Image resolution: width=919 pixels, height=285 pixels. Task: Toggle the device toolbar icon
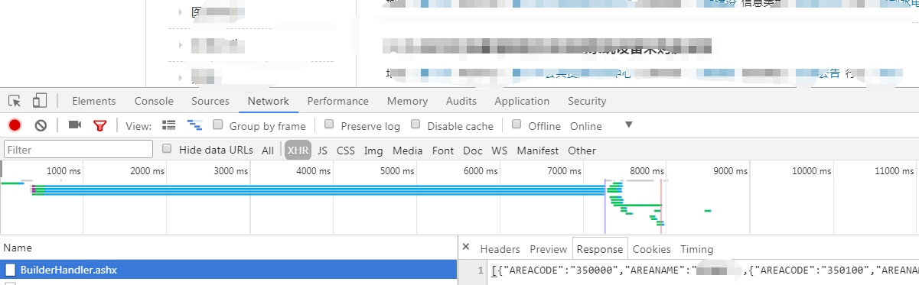(x=40, y=101)
